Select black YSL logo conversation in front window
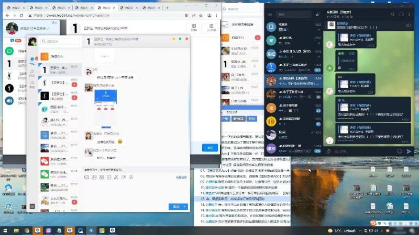Image resolution: width=419 pixels, height=235 pixels. pyautogui.click(x=60, y=96)
